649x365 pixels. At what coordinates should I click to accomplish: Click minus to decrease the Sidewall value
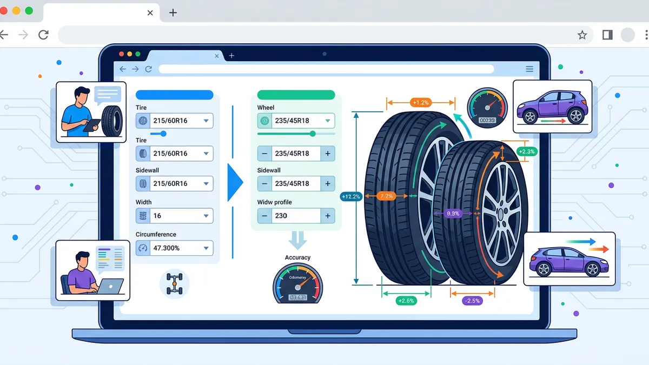(x=264, y=183)
